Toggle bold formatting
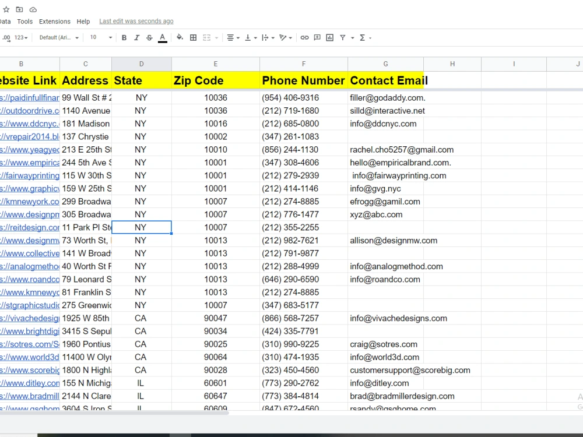This screenshot has height=437, width=583. point(124,37)
